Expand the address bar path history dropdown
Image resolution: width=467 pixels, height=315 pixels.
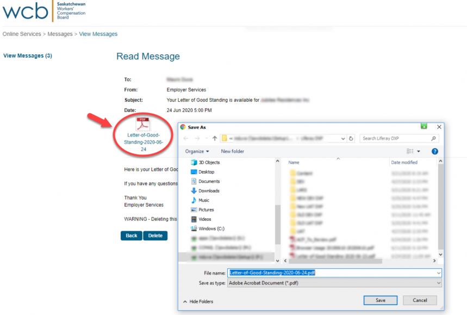coord(343,138)
